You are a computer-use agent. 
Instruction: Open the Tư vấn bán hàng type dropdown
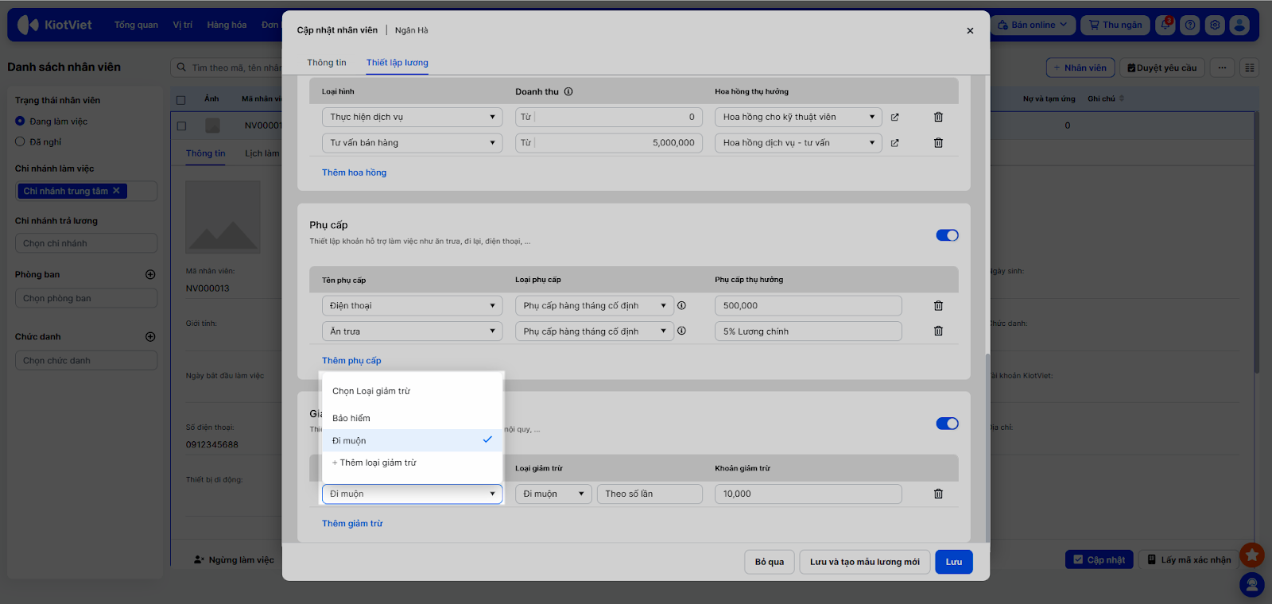click(x=412, y=143)
